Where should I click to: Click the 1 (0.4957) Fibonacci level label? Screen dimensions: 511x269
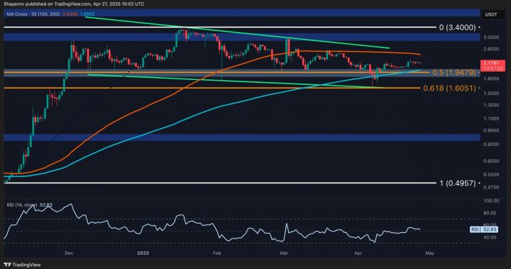point(458,183)
